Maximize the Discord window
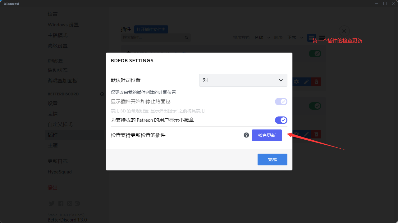The image size is (398, 223). click(x=385, y=3)
